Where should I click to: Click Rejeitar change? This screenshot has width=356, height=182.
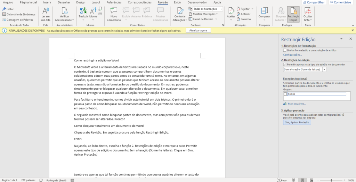pyautogui.click(x=243, y=9)
